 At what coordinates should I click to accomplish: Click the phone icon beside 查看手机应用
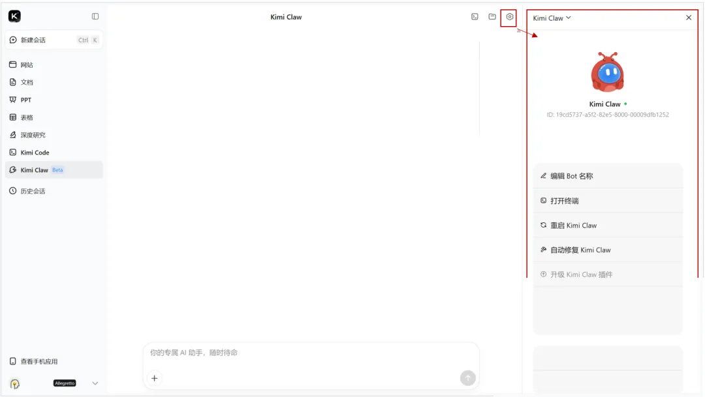(x=12, y=362)
